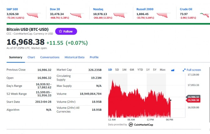Image resolution: width=210 pixels, height=134 pixels.
Task: Click the chart type icon beside Max
Action: pos(173,70)
